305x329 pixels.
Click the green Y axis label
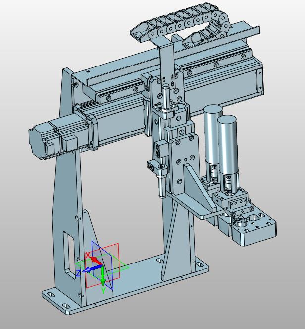pos(103,290)
